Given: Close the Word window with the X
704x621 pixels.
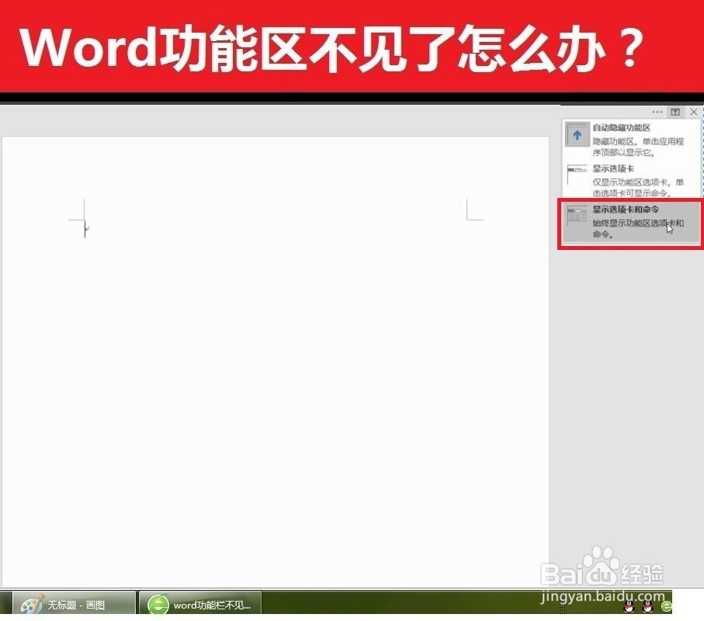Looking at the screenshot, I should pyautogui.click(x=694, y=113).
